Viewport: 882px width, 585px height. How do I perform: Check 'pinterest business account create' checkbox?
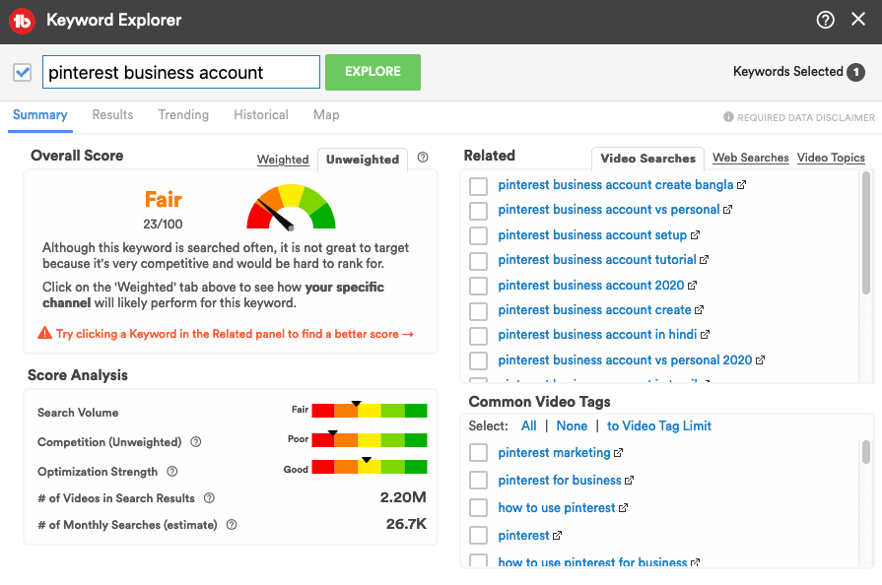coord(478,311)
